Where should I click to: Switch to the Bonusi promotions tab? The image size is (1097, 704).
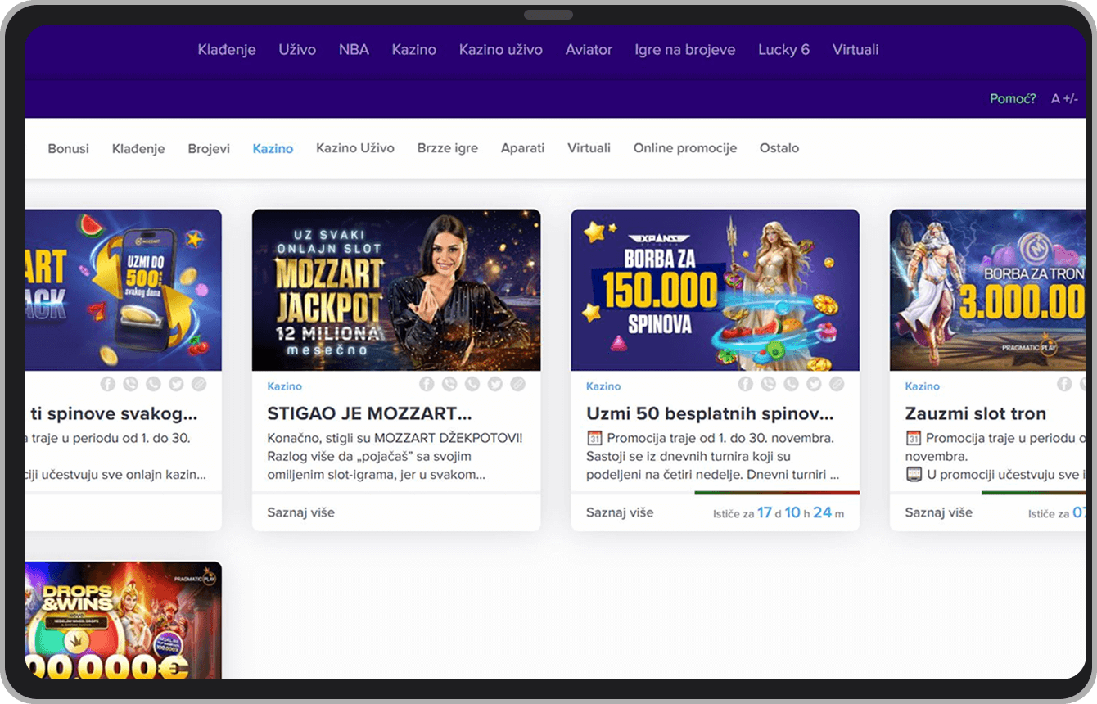[68, 148]
